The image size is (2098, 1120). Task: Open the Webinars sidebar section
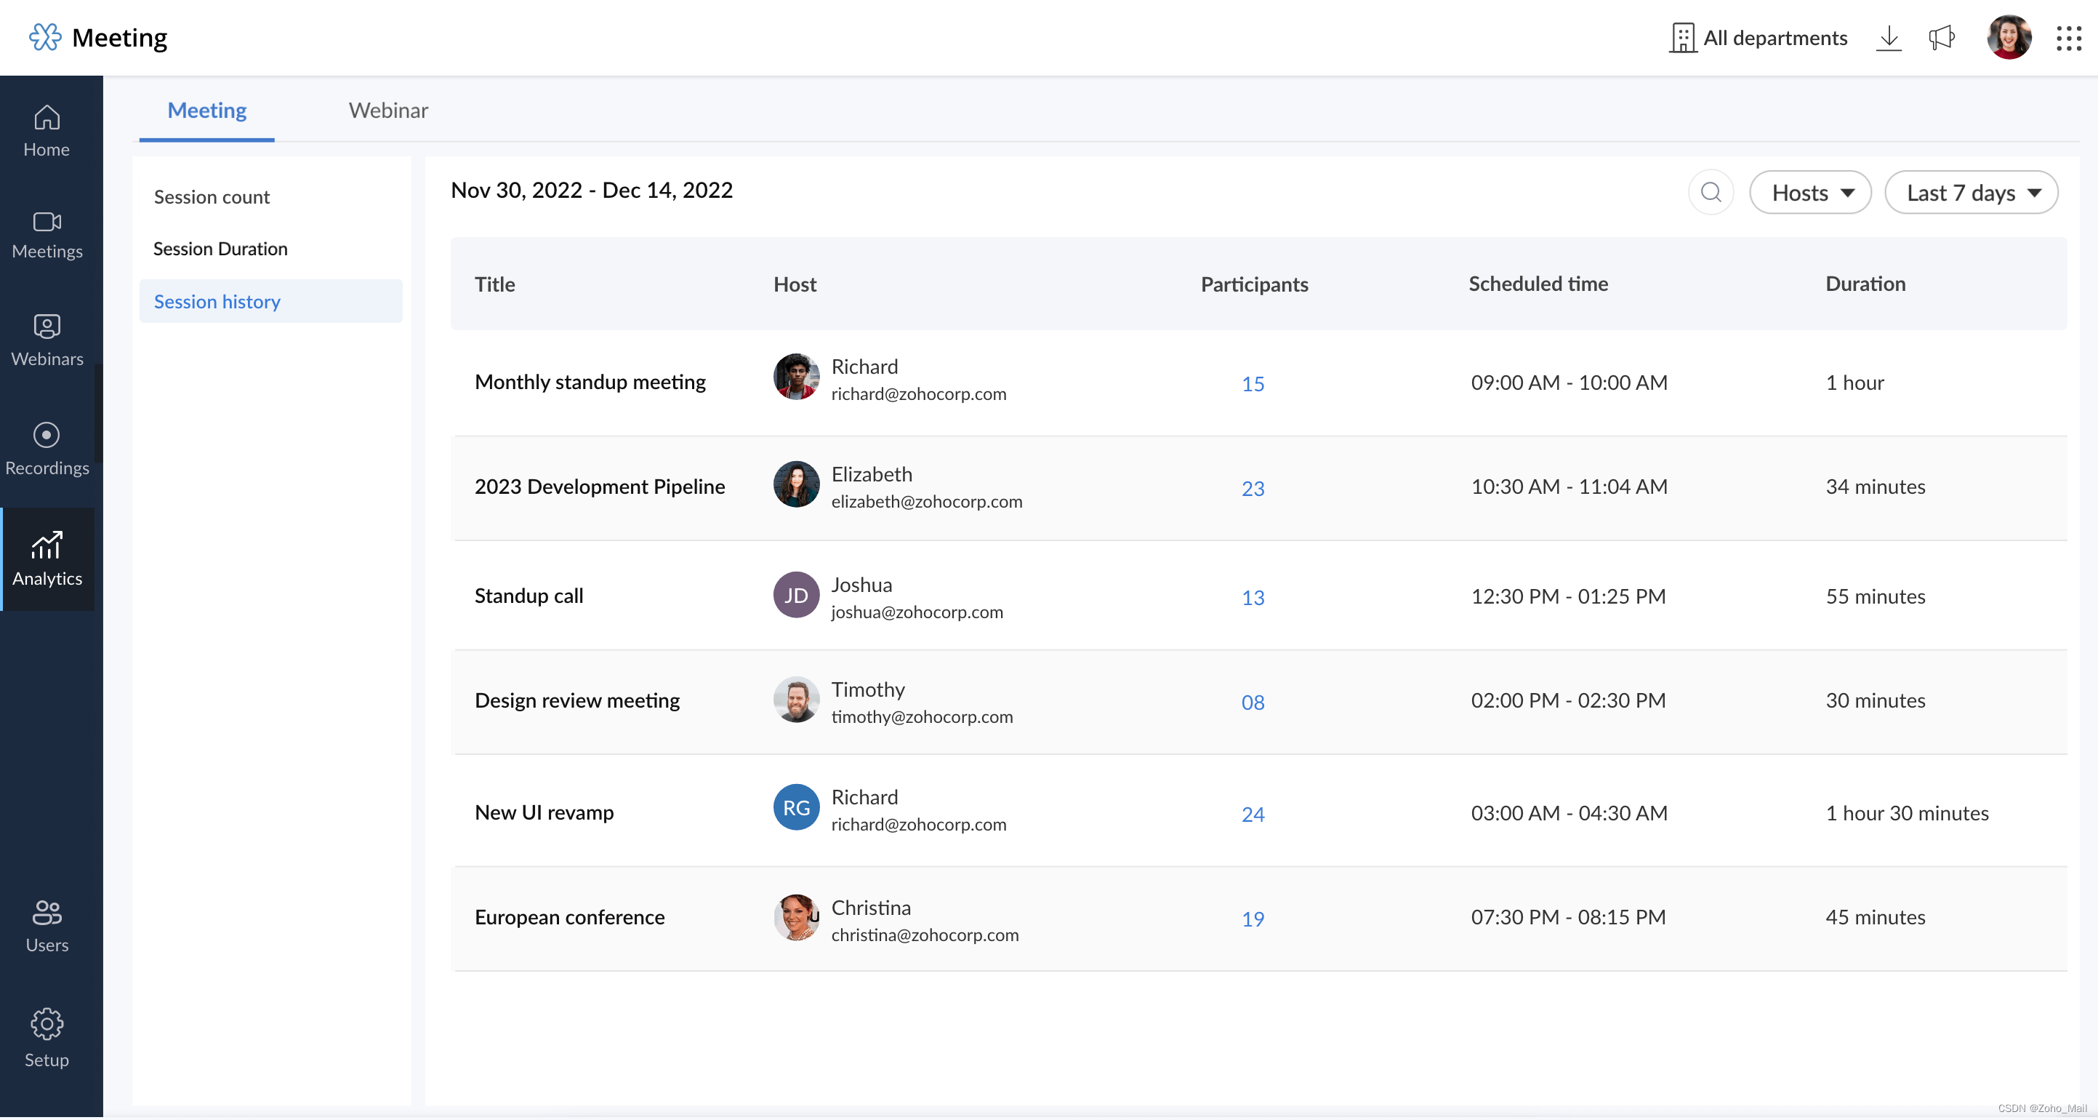[x=47, y=340]
